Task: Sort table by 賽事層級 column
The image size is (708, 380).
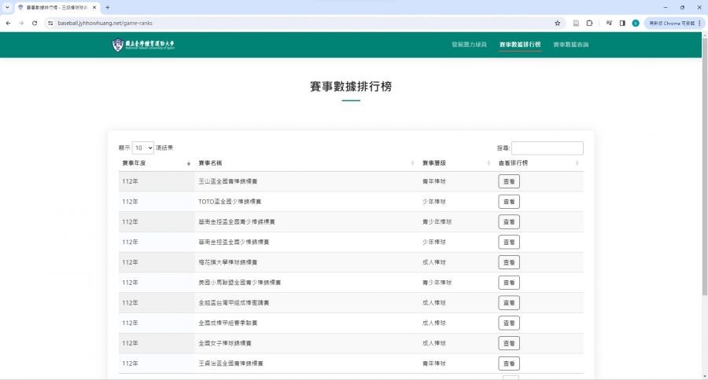Action: point(453,163)
